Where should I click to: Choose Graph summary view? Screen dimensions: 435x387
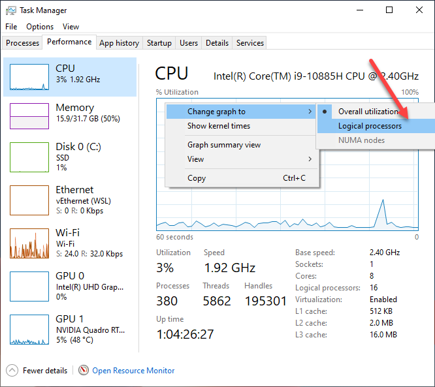coord(241,145)
